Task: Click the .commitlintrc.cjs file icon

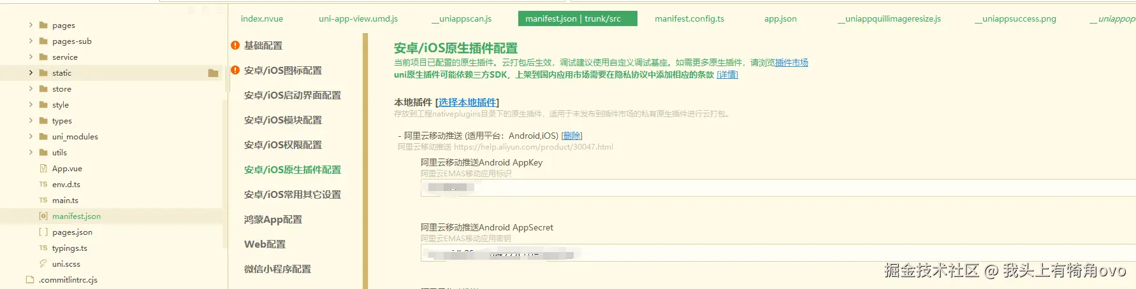Action: [x=29, y=279]
